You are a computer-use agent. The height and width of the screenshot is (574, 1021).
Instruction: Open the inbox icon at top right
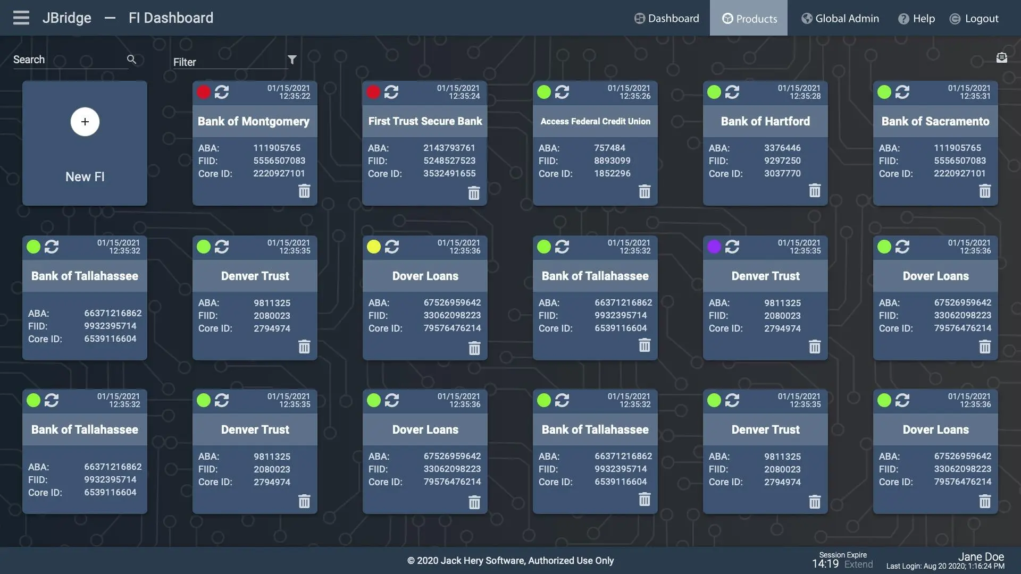tap(1001, 58)
